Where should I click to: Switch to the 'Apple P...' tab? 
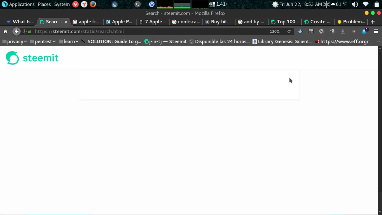119,22
